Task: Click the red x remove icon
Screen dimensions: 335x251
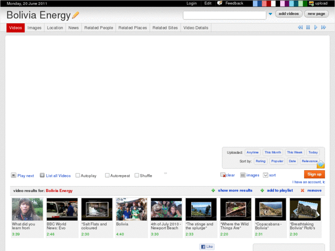Action: [302, 190]
